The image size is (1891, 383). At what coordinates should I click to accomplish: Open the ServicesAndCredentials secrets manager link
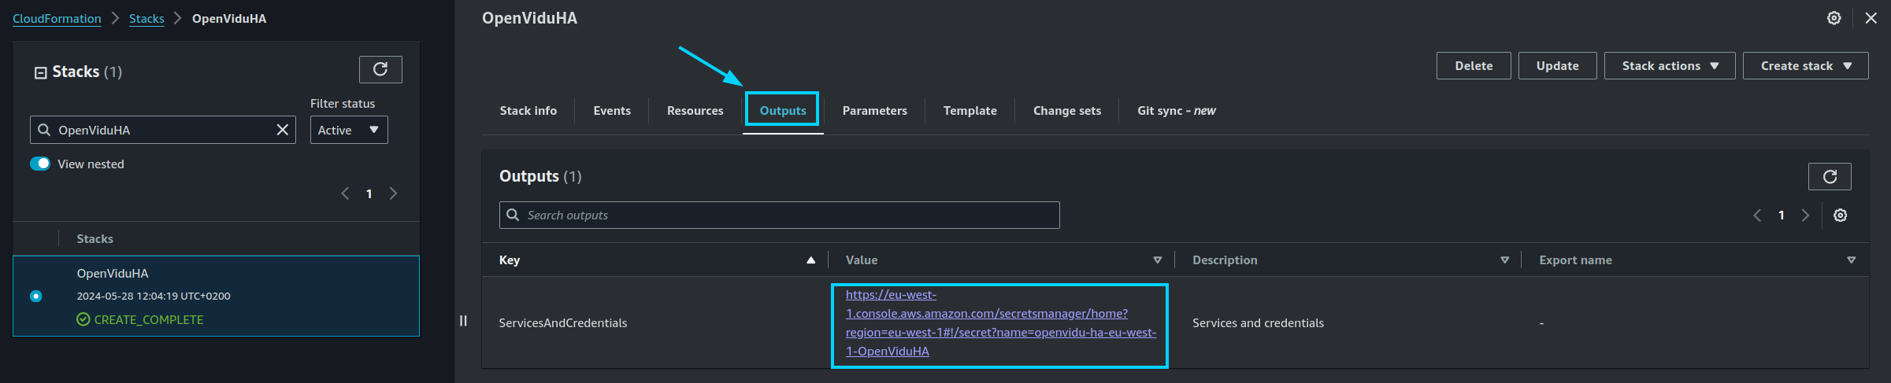pos(1000,323)
